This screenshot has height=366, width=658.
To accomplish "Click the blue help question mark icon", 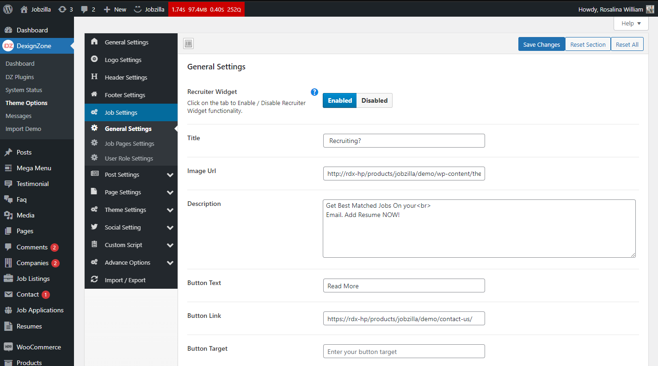I will pyautogui.click(x=314, y=92).
